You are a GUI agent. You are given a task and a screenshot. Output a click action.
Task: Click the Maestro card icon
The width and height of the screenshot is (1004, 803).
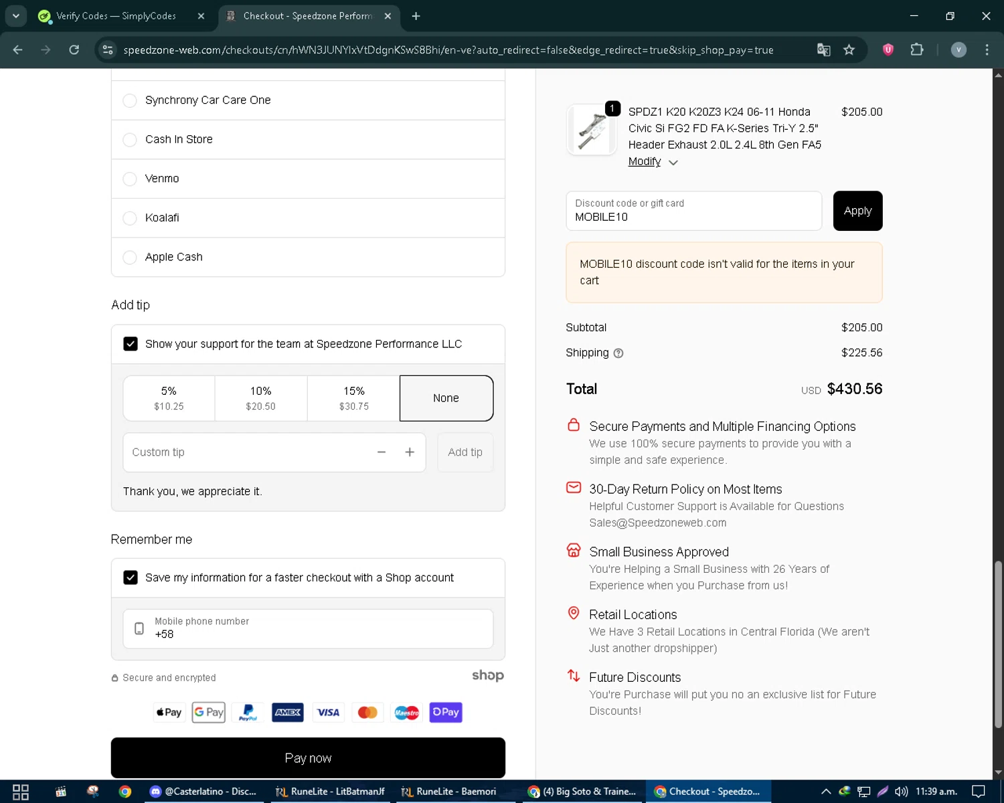[407, 712]
